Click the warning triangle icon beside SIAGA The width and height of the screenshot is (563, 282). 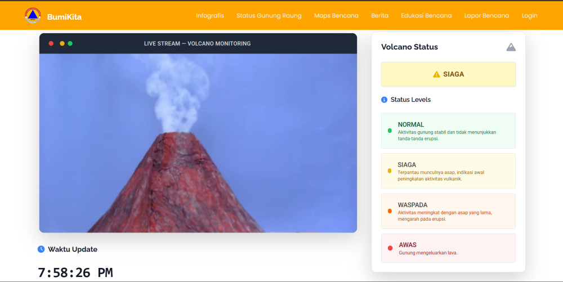(x=436, y=74)
